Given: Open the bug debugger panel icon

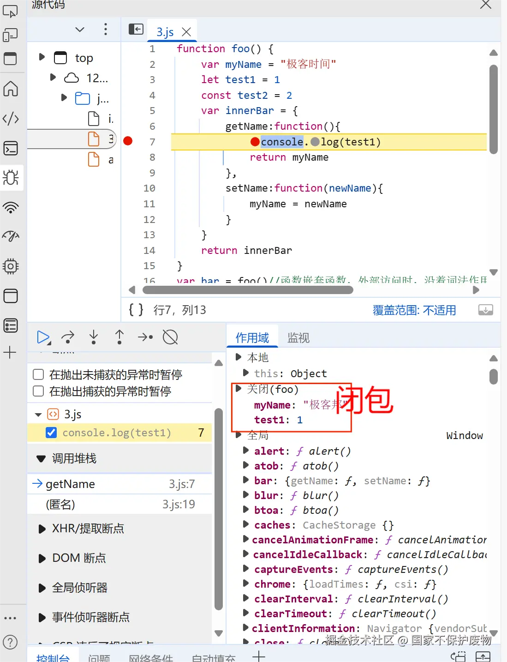Looking at the screenshot, I should point(12,178).
